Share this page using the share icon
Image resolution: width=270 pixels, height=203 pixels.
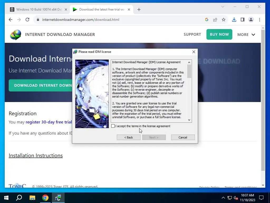point(215,20)
